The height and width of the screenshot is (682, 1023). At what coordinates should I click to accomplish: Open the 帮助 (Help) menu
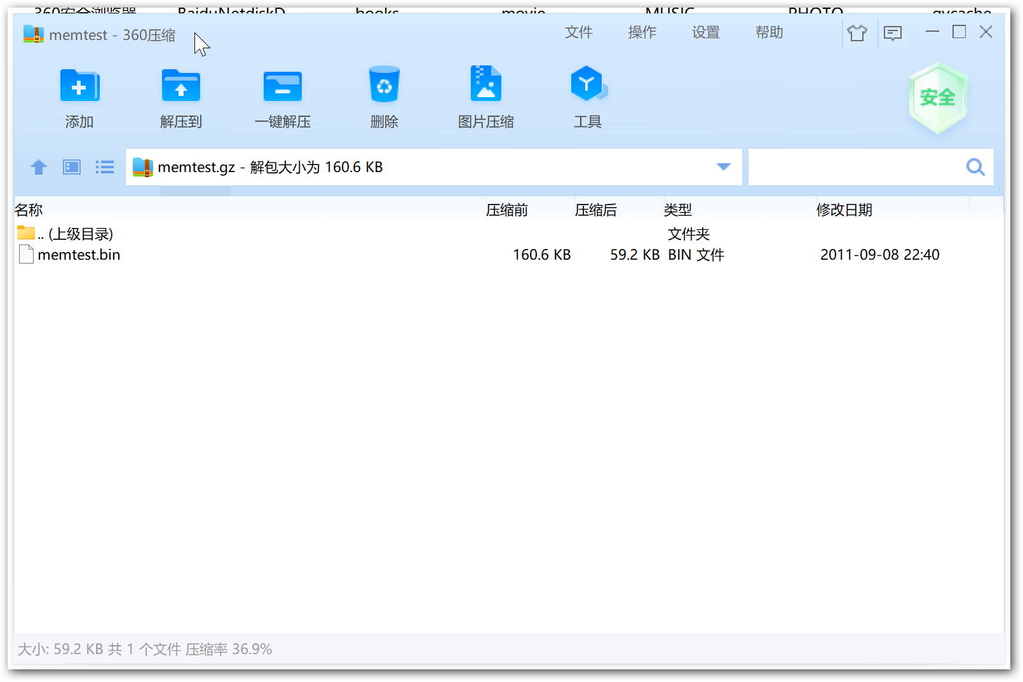tap(769, 32)
